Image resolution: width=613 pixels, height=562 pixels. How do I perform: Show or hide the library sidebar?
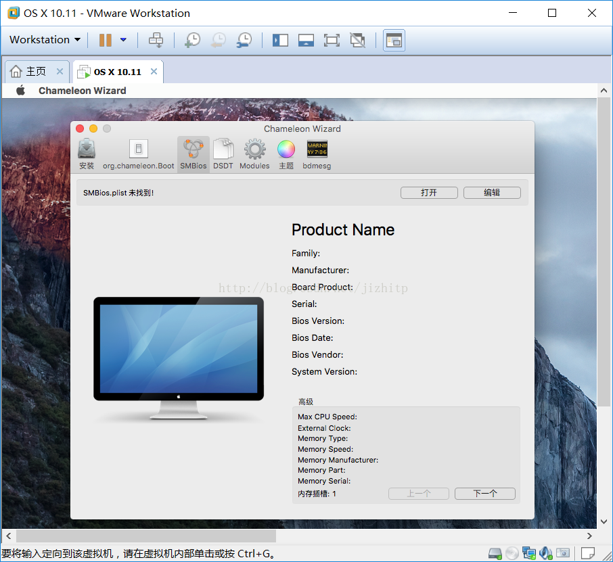click(x=280, y=40)
